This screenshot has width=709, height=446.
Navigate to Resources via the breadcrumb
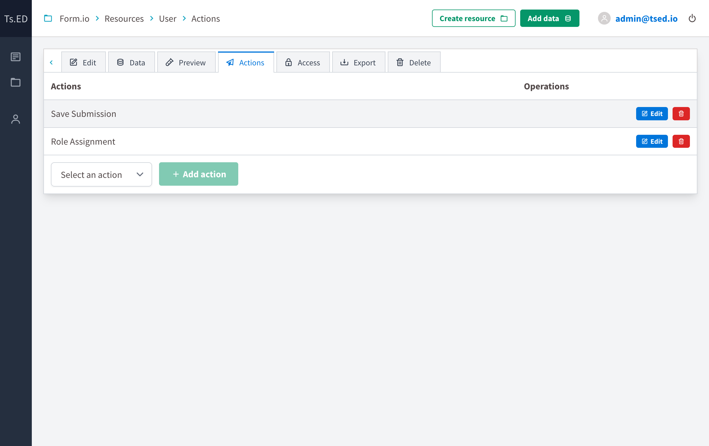pyautogui.click(x=124, y=18)
